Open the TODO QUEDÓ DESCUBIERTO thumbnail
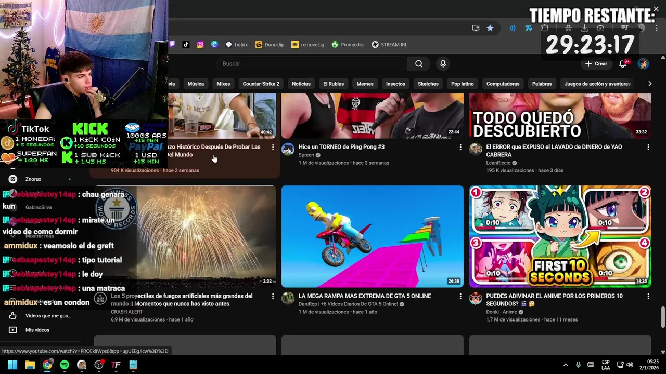 (x=560, y=116)
